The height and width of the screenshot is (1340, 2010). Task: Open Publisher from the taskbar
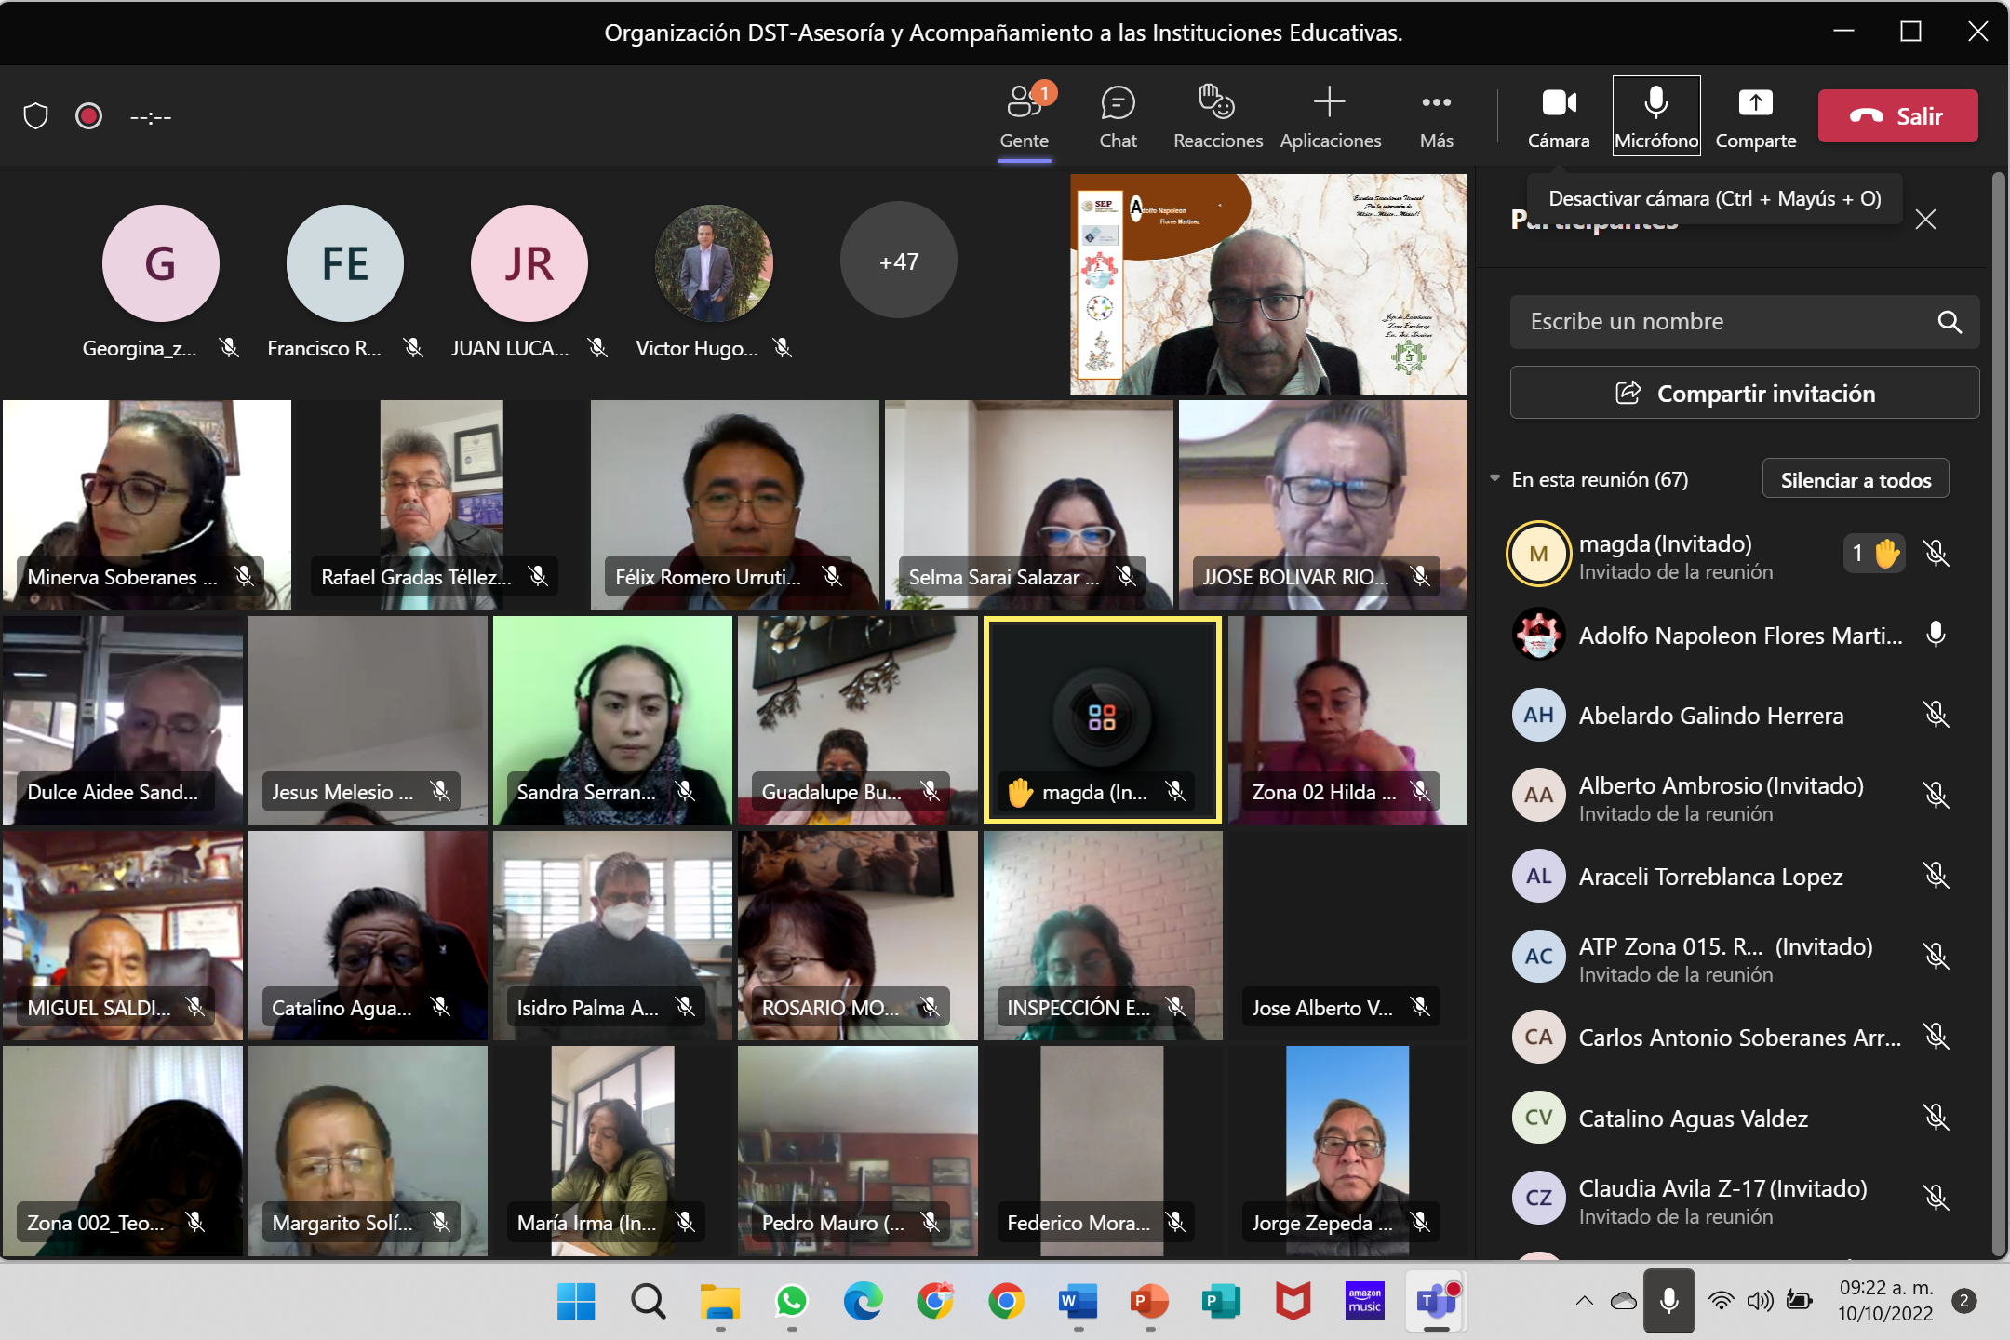click(x=1221, y=1302)
